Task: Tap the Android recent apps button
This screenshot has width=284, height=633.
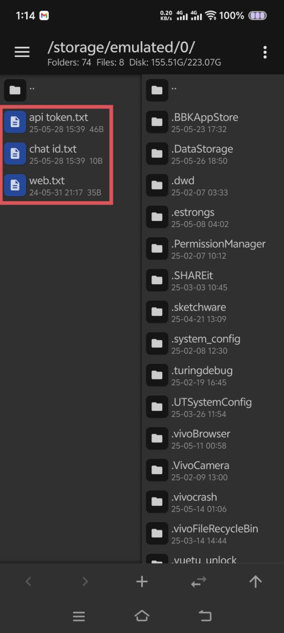Action: pyautogui.click(x=79, y=616)
